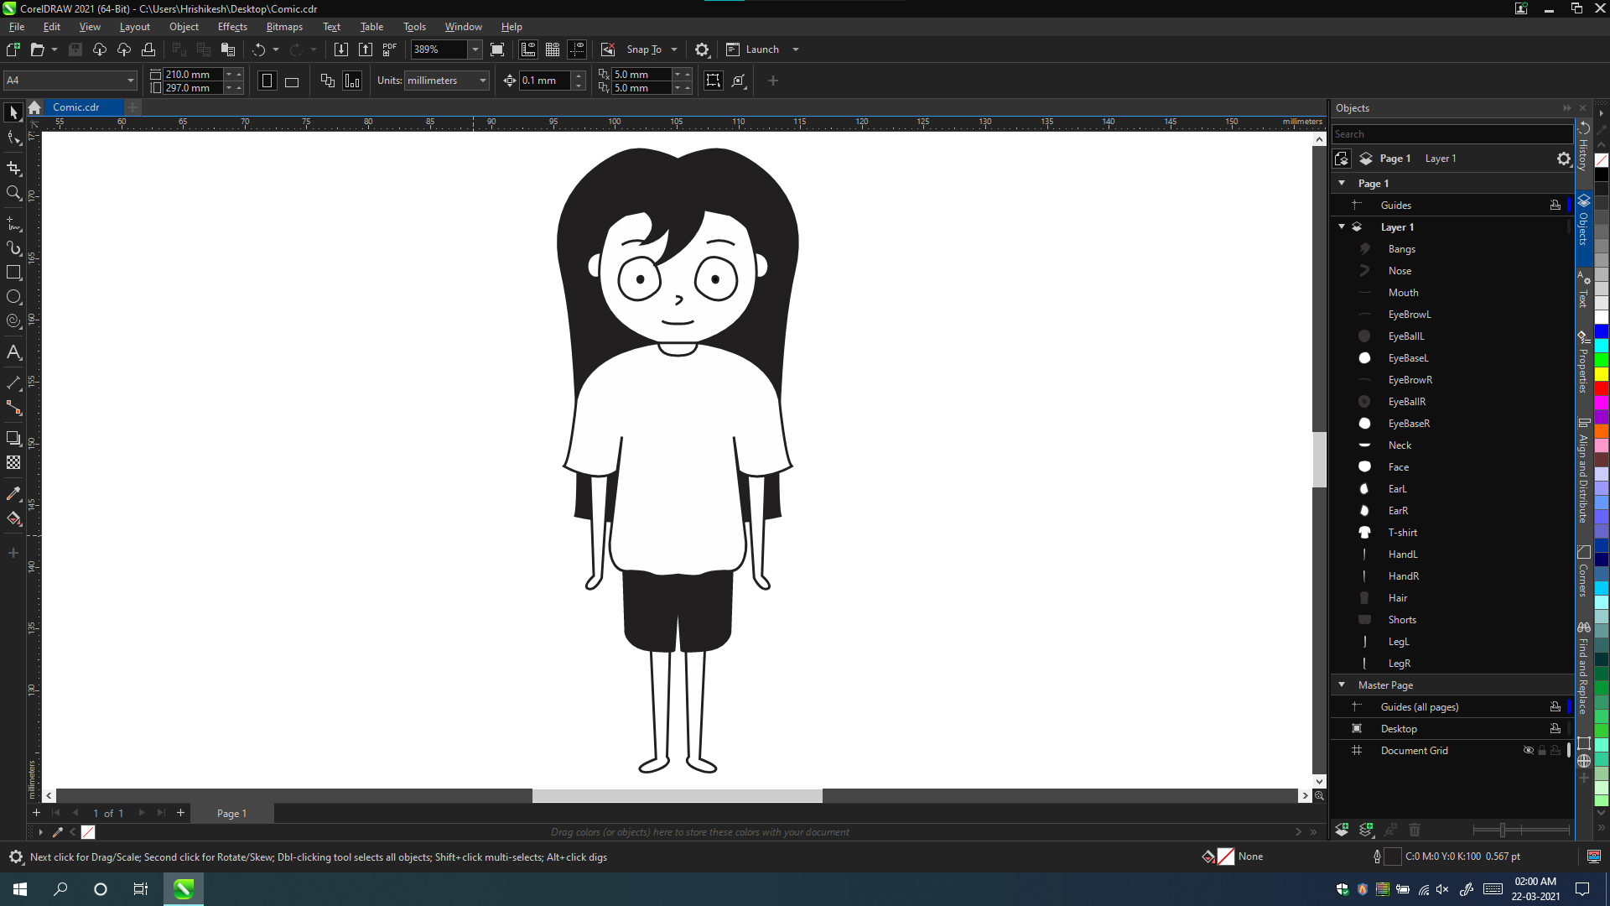This screenshot has height=906, width=1610.
Task: Click the Welcome screen home button
Action: point(34,107)
